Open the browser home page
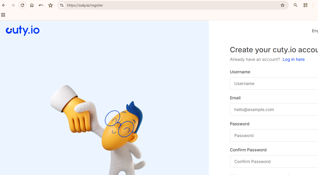 [32, 5]
